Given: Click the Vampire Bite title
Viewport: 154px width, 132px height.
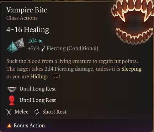Looking at the screenshot, I should (27, 10).
